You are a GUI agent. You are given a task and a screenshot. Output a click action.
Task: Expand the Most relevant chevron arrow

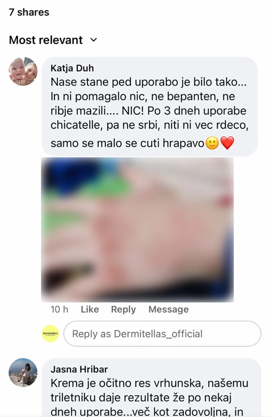(94, 40)
